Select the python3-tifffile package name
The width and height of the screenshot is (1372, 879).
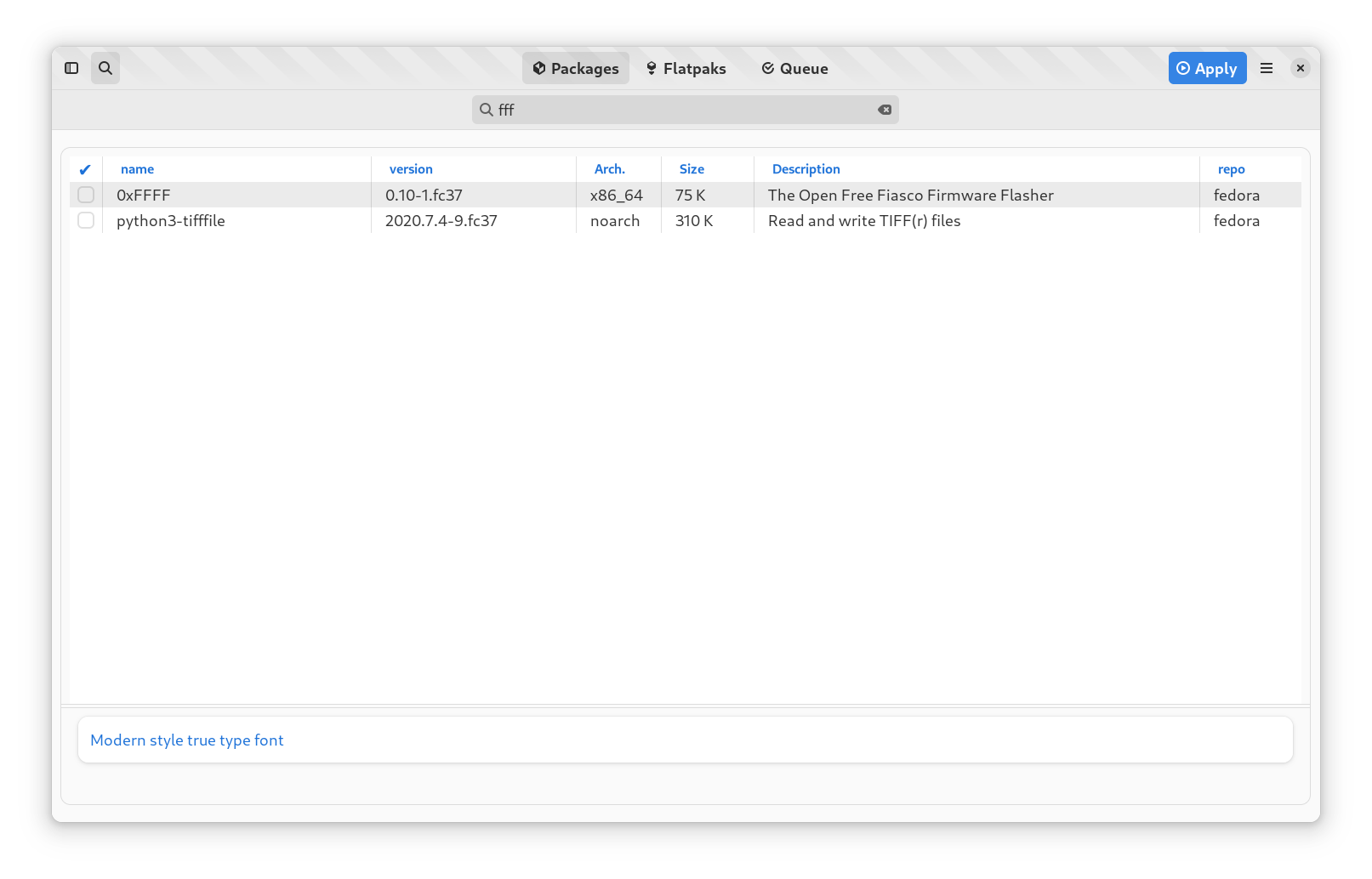(171, 220)
